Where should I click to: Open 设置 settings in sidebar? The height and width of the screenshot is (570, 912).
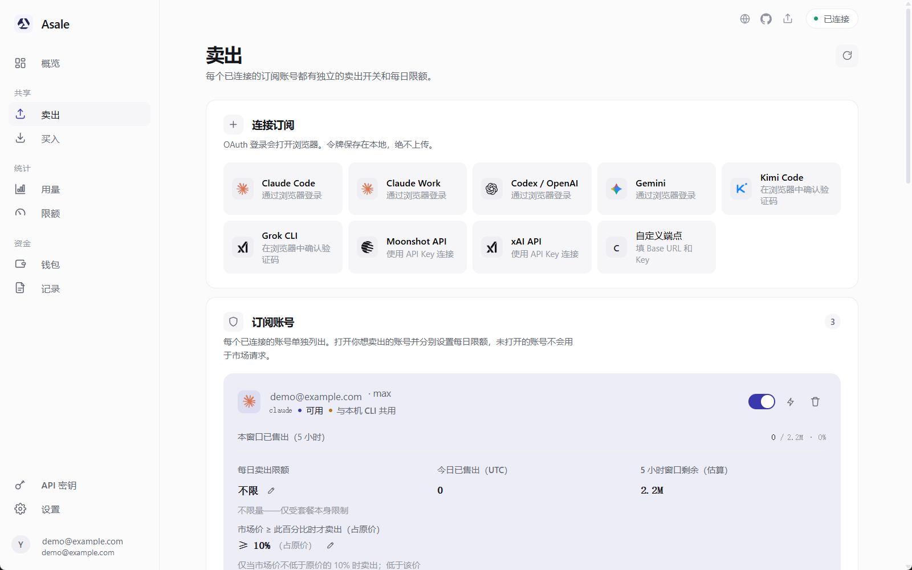tap(79, 509)
